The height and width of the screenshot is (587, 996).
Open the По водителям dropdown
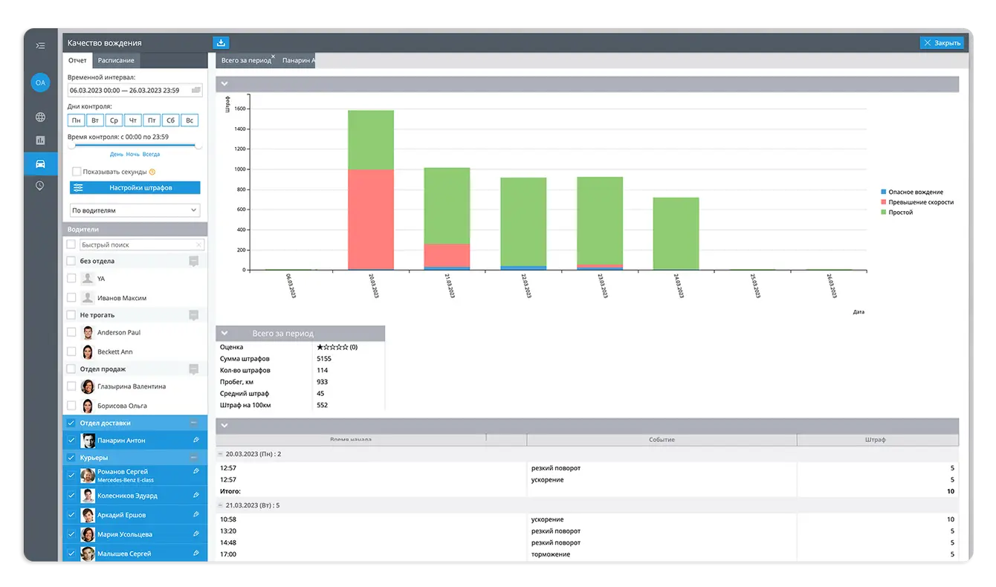[x=135, y=210]
